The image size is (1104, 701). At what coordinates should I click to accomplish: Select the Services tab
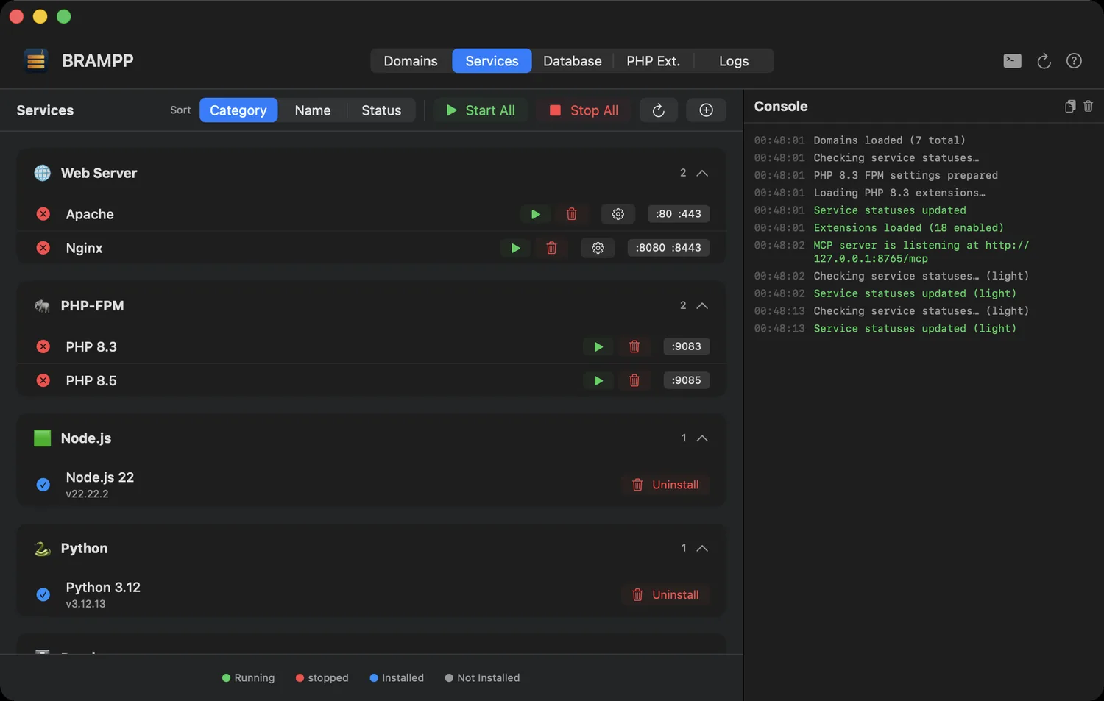(492, 61)
